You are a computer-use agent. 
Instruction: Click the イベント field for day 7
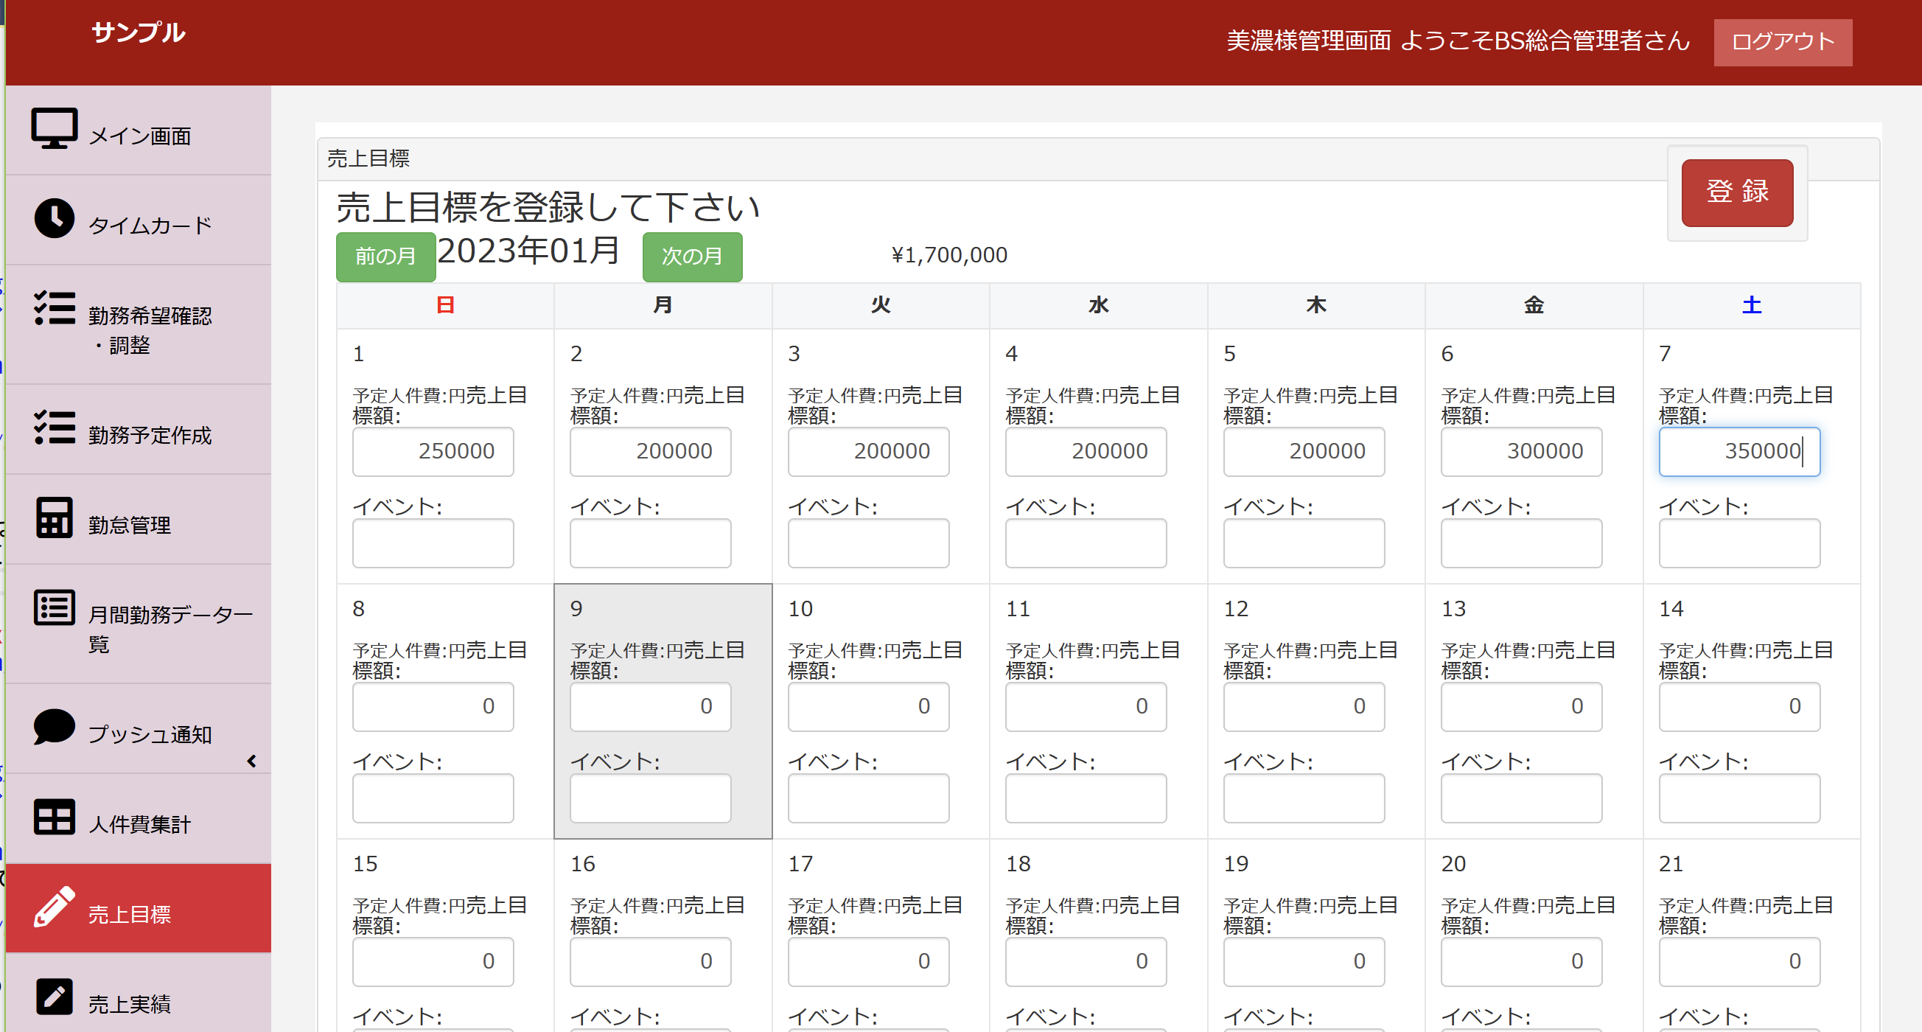point(1739,543)
